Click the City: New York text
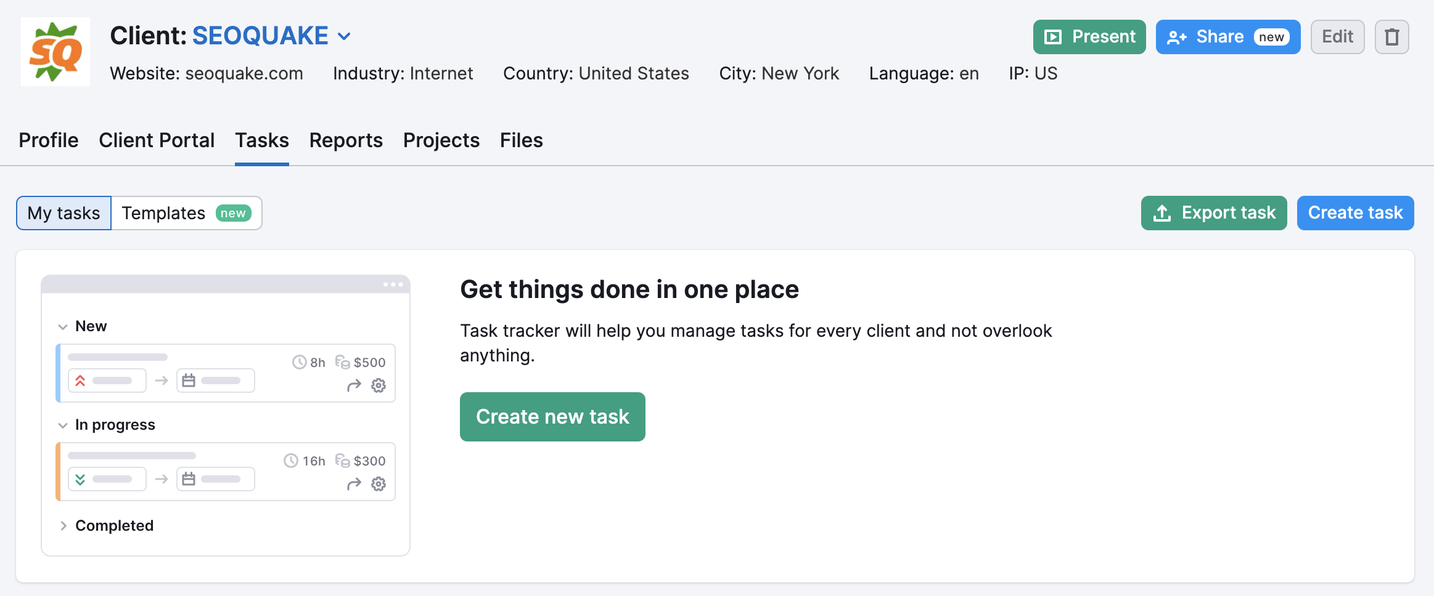 click(x=779, y=73)
